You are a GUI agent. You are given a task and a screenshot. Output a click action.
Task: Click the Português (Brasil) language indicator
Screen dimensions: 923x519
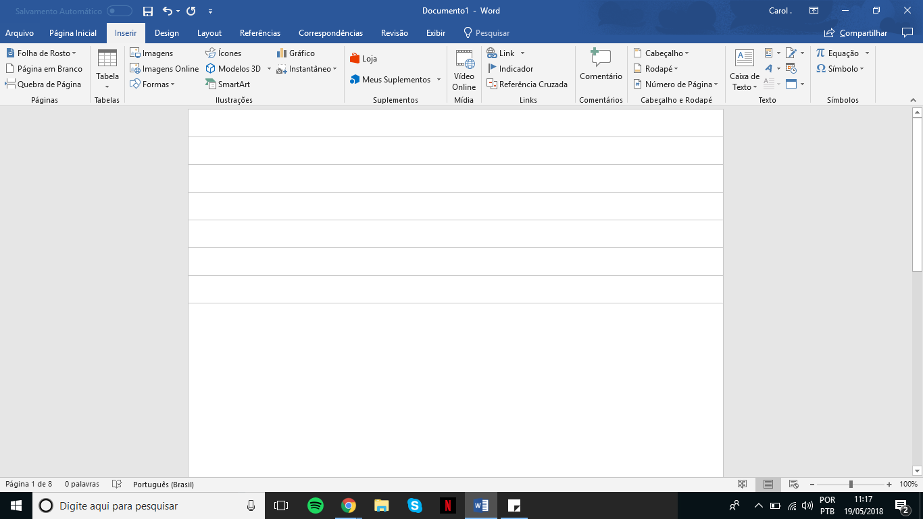point(164,484)
